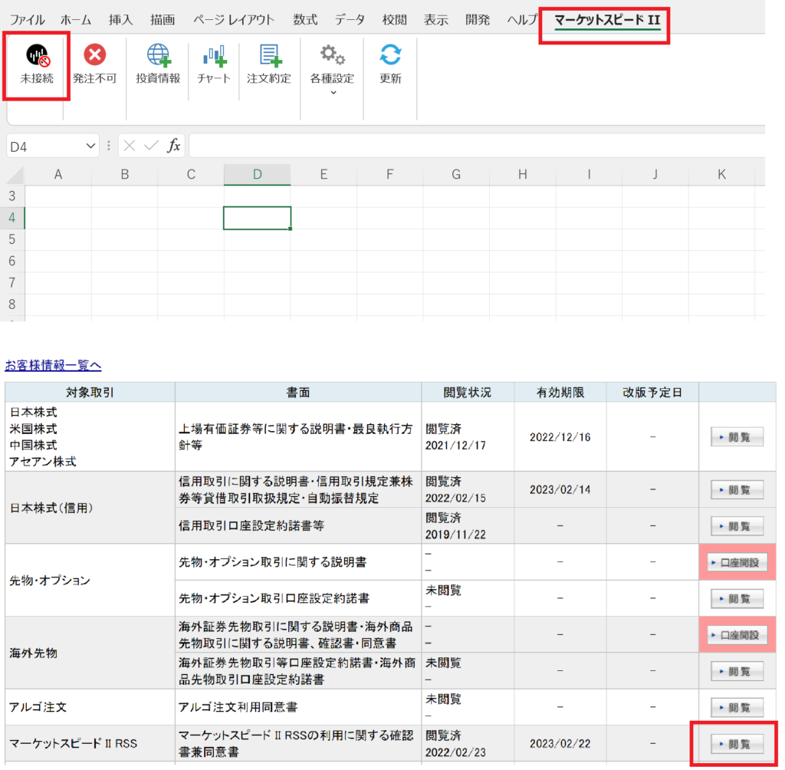The width and height of the screenshot is (785, 770).
Task: Click the 発注不可 red X icon
Action: (x=94, y=54)
